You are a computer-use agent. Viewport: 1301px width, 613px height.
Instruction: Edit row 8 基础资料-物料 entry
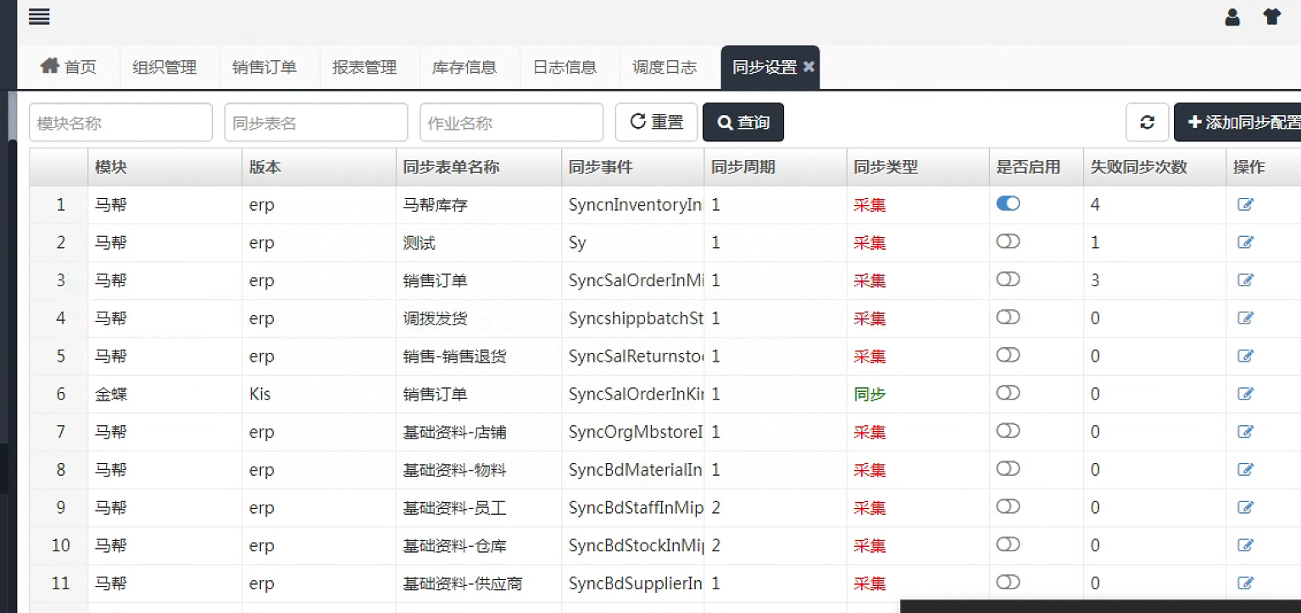(1245, 470)
